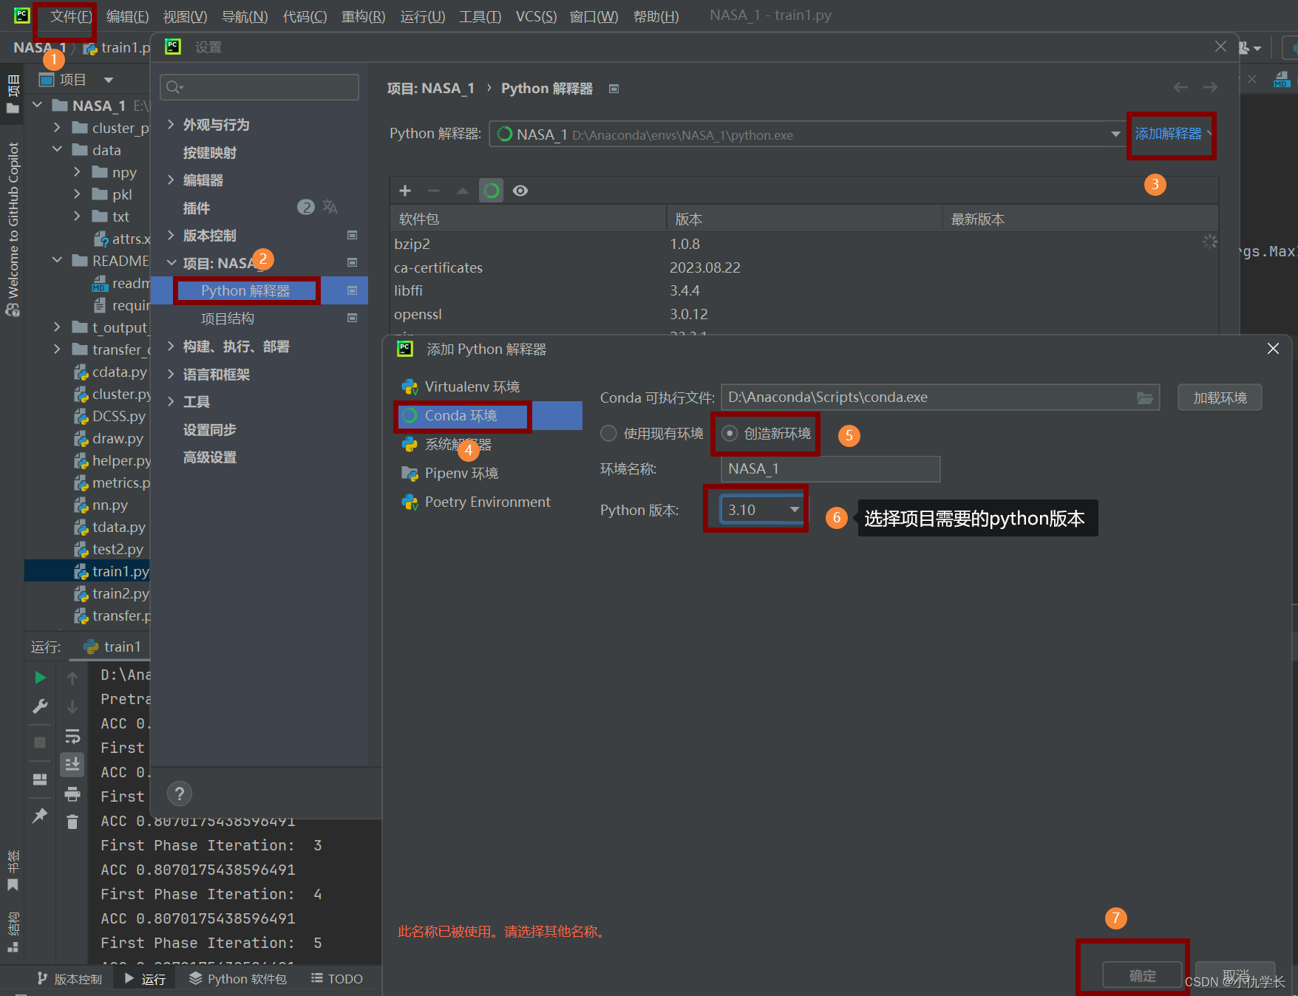The image size is (1298, 996).
Task: Select Pipenv 环境 in interpreter list
Action: point(461,473)
